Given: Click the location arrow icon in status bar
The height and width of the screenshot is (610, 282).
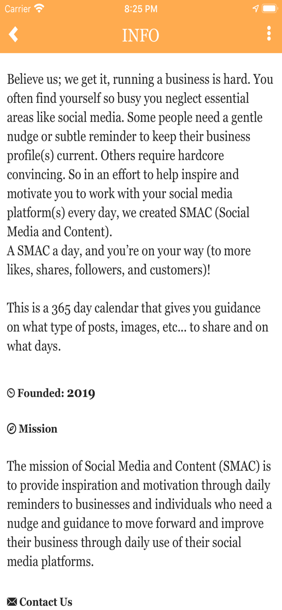Looking at the screenshot, I should (x=256, y=8).
